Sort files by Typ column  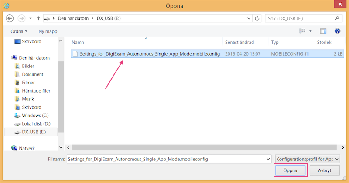pyautogui.click(x=275, y=42)
